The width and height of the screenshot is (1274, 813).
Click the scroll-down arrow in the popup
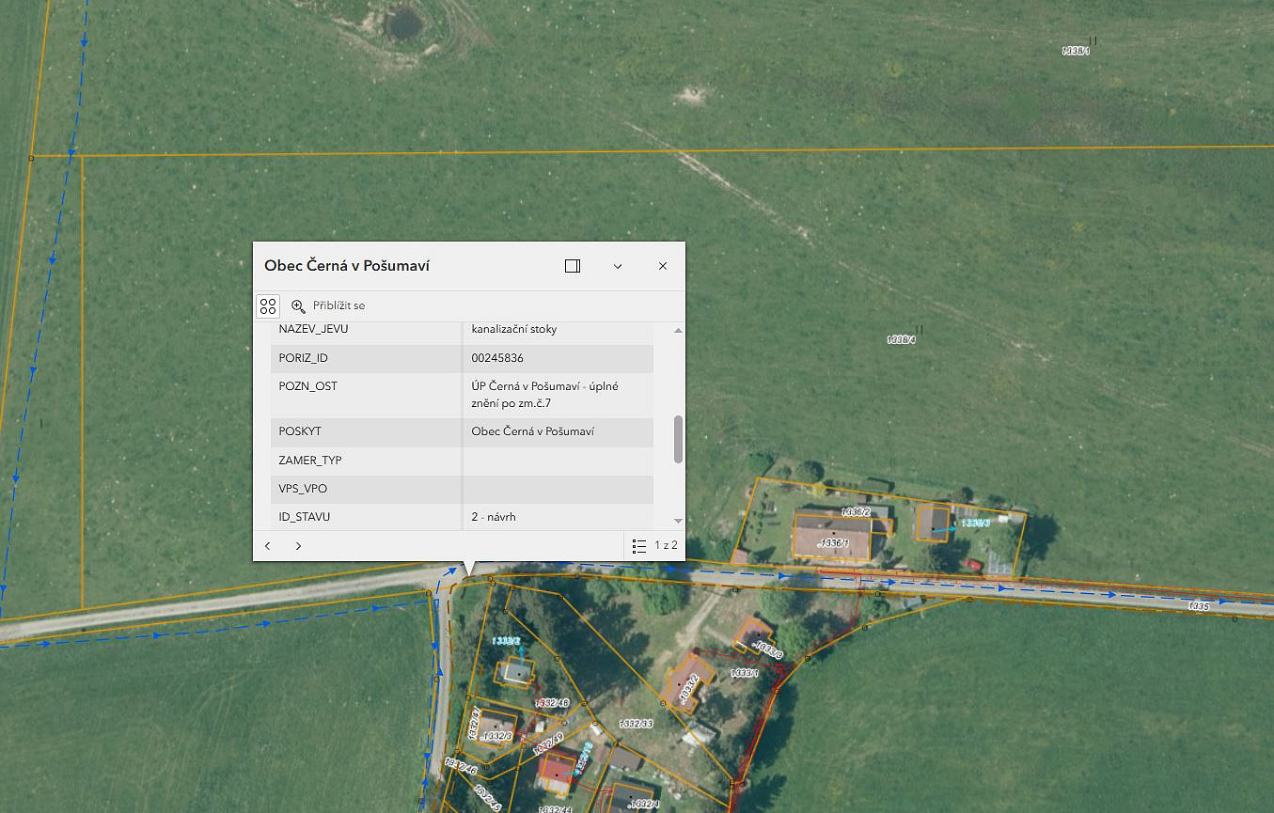point(679,521)
